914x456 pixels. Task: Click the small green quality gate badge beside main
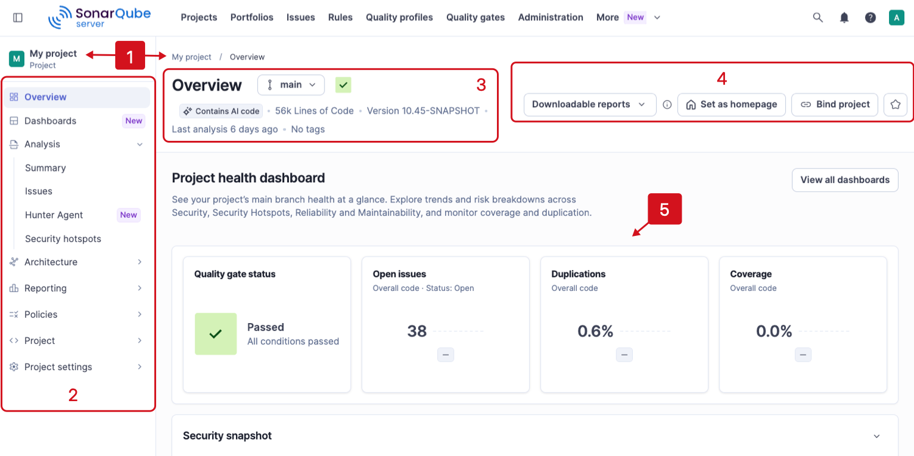pyautogui.click(x=343, y=85)
